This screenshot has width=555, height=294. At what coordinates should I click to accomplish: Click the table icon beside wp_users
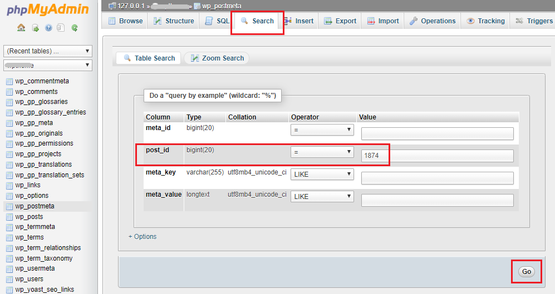coord(9,279)
